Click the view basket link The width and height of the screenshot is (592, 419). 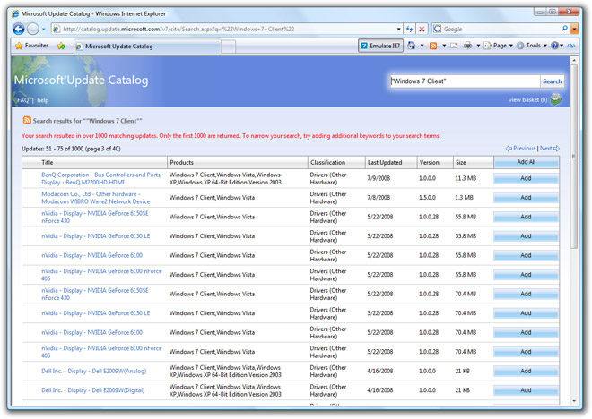pos(527,100)
